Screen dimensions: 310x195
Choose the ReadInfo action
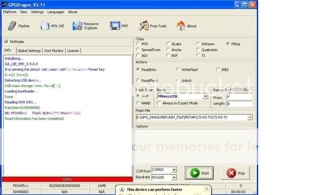(x=138, y=69)
